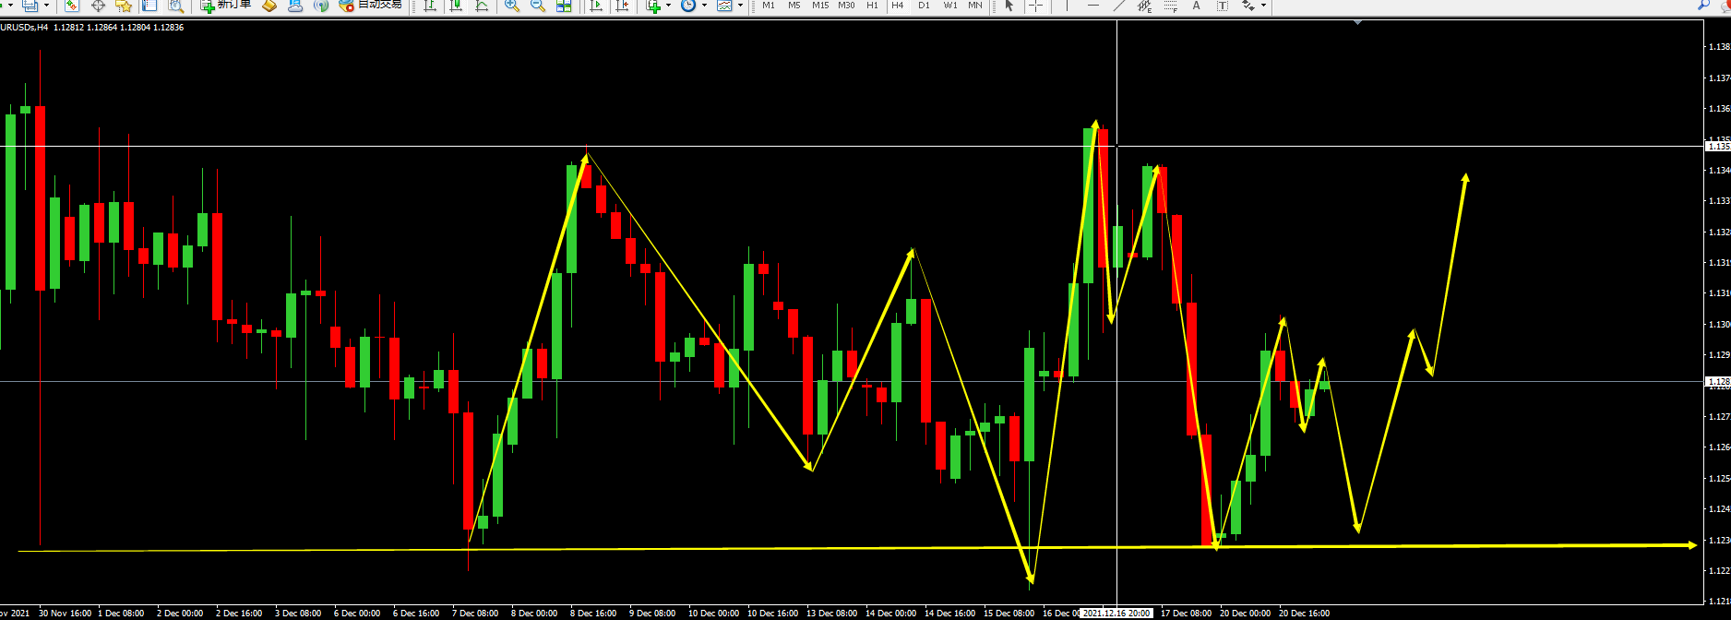Open the Navigator star-folder icon
This screenshot has height=620, width=1731.
coord(124,6)
